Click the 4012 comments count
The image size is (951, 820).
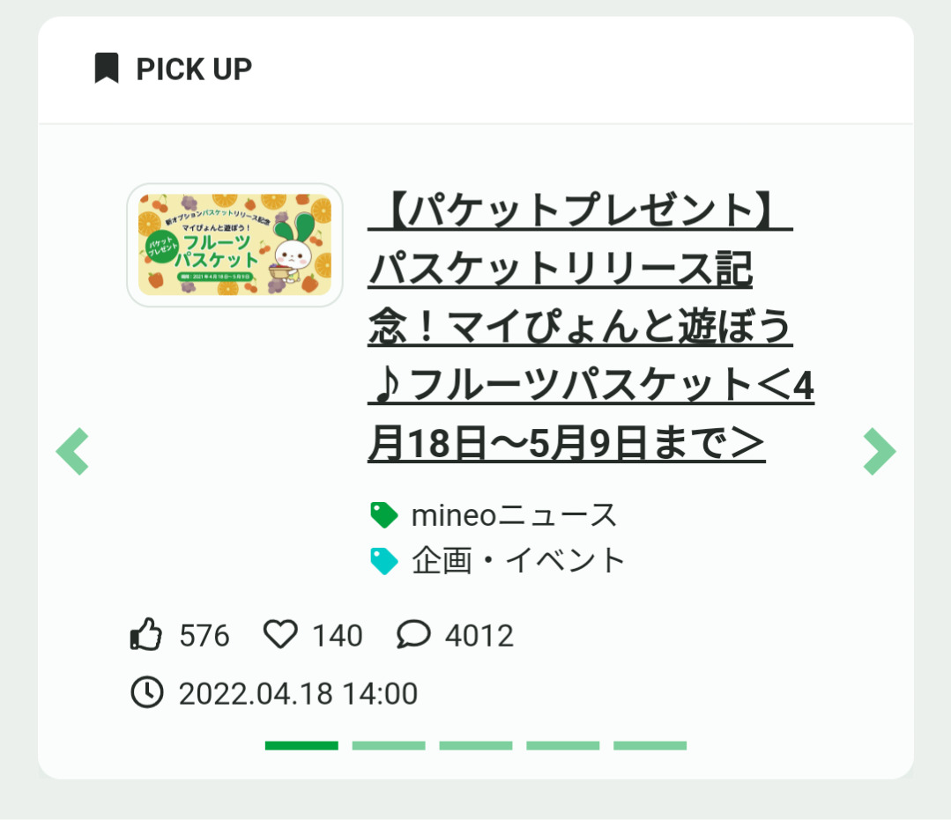479,636
